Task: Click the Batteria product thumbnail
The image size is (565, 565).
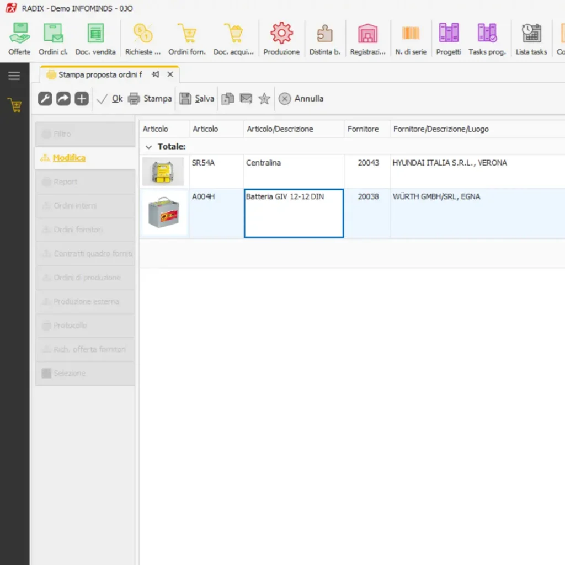Action: 163,213
